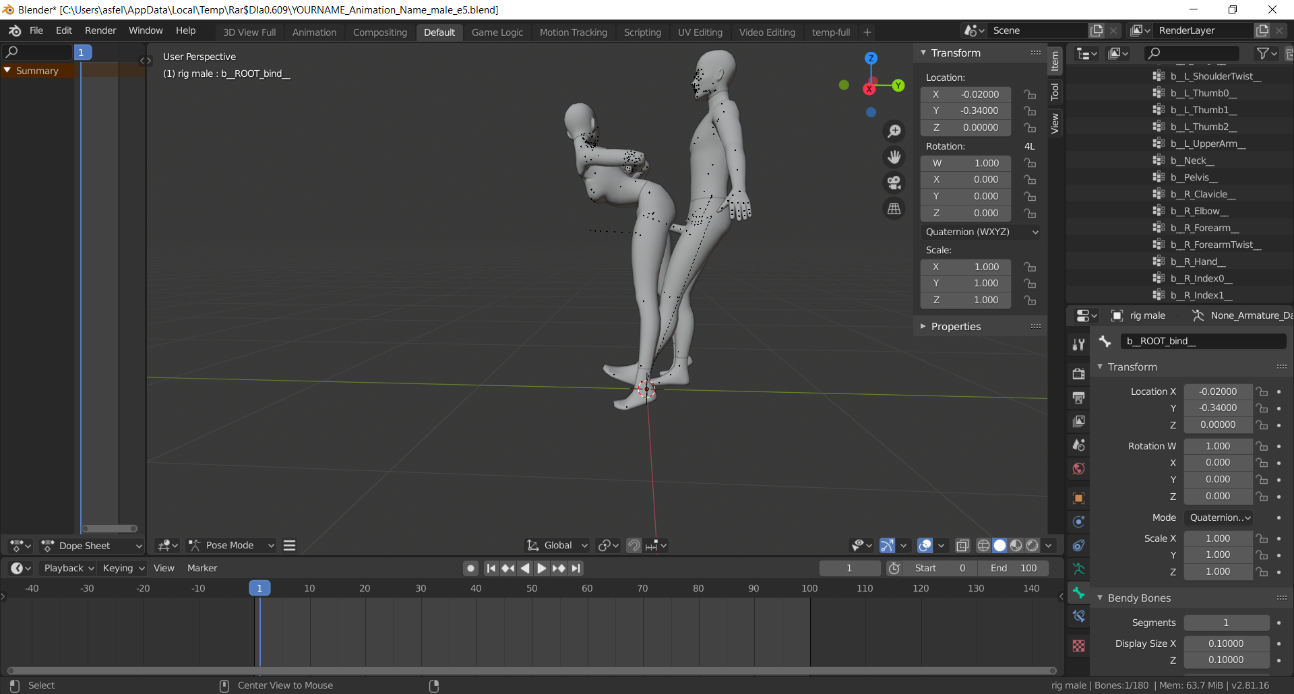Screen dimensions: 1294x694
Task: Jump to the last frame
Action: tap(576, 568)
